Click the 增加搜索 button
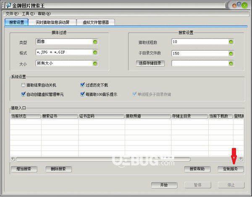The width and height of the screenshot is (252, 197). [x=24, y=169]
